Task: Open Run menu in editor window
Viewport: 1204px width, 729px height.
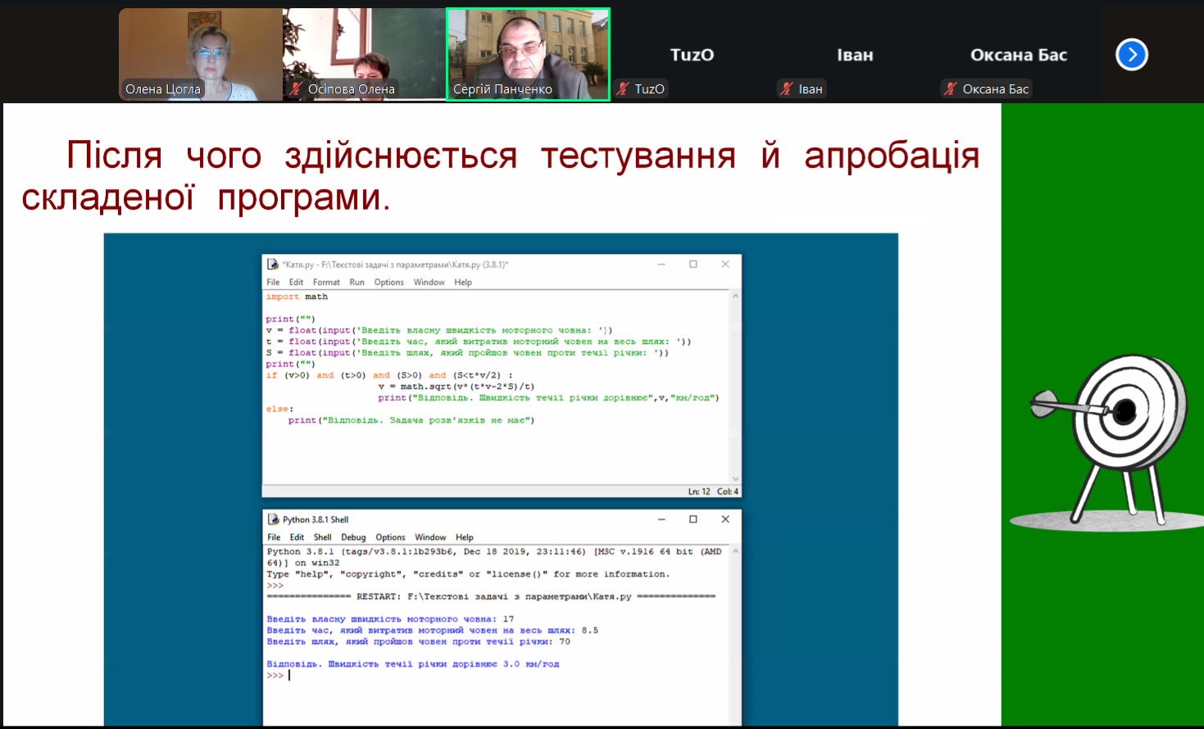Action: [357, 283]
